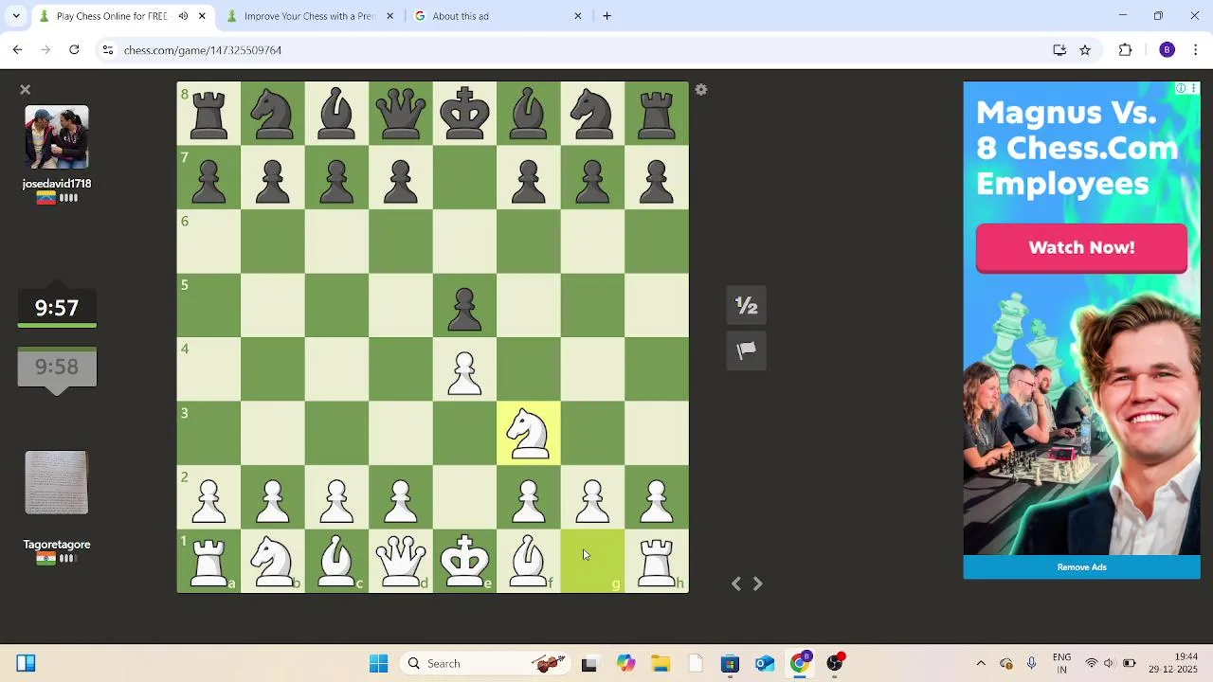Select the white knight on b1
Screen dimensions: 1213x682
click(x=273, y=561)
